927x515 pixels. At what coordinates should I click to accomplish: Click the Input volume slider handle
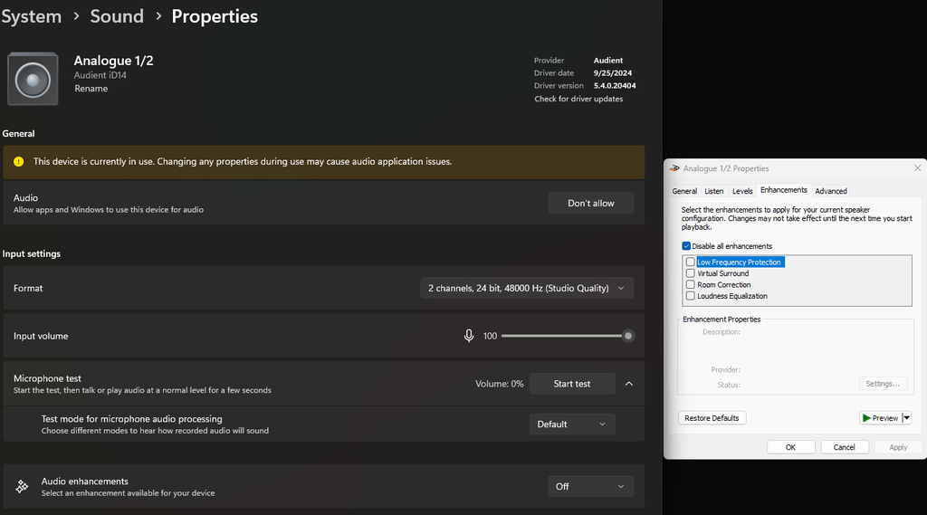point(628,336)
